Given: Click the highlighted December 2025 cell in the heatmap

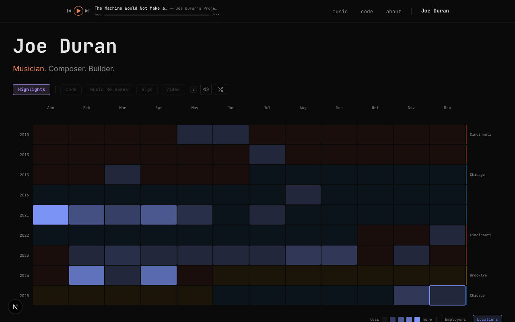Looking at the screenshot, I should [x=447, y=295].
